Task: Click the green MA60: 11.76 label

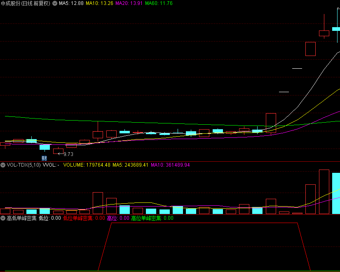Action: (159, 3)
